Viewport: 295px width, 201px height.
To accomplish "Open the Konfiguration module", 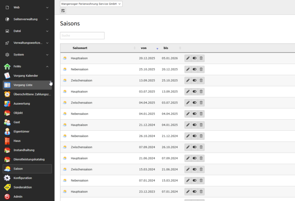I will 27,178.
